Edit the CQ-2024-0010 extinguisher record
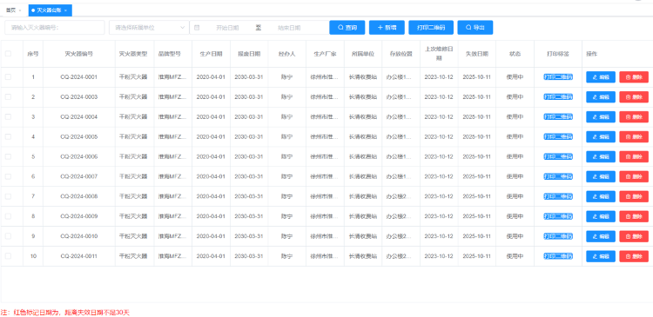 pyautogui.click(x=601, y=236)
